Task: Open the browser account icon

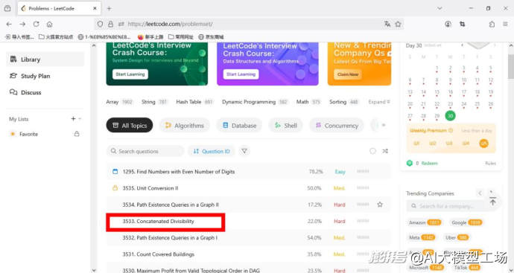Action: click(x=448, y=24)
